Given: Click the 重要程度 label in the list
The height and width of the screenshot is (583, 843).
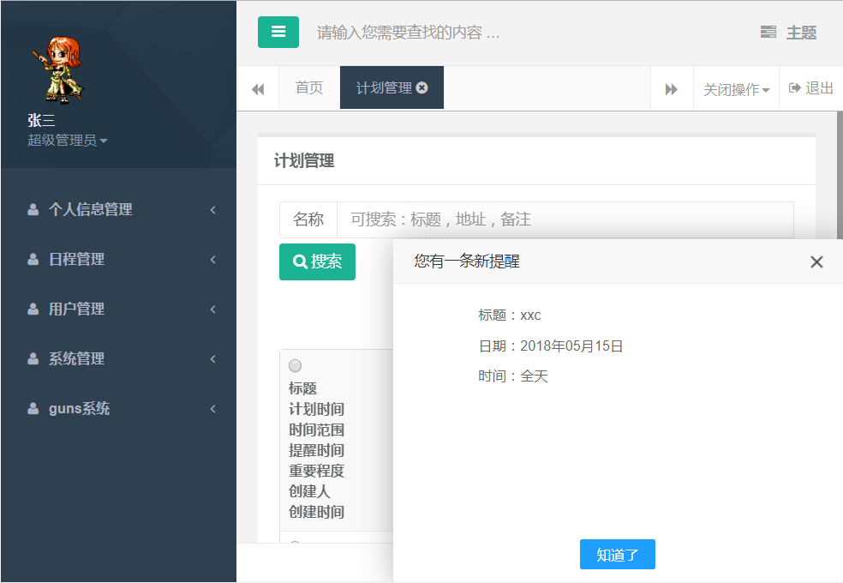Looking at the screenshot, I should click(x=317, y=471).
